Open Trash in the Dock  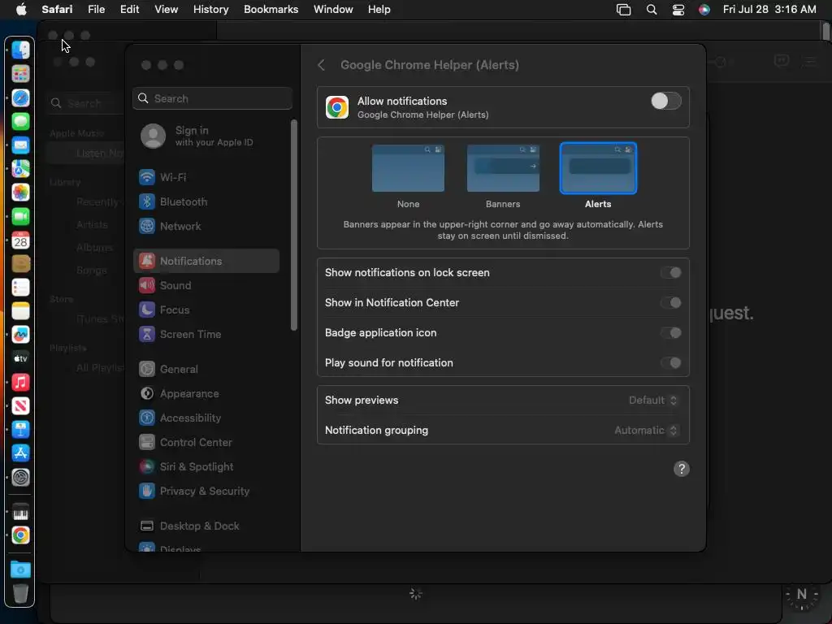(20, 594)
